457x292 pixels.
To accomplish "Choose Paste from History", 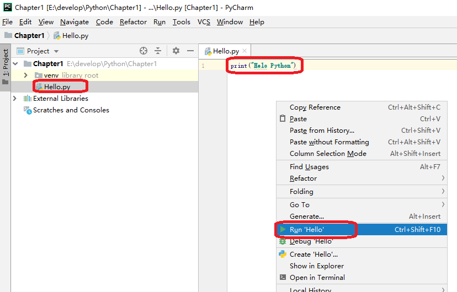I will pos(362,130).
